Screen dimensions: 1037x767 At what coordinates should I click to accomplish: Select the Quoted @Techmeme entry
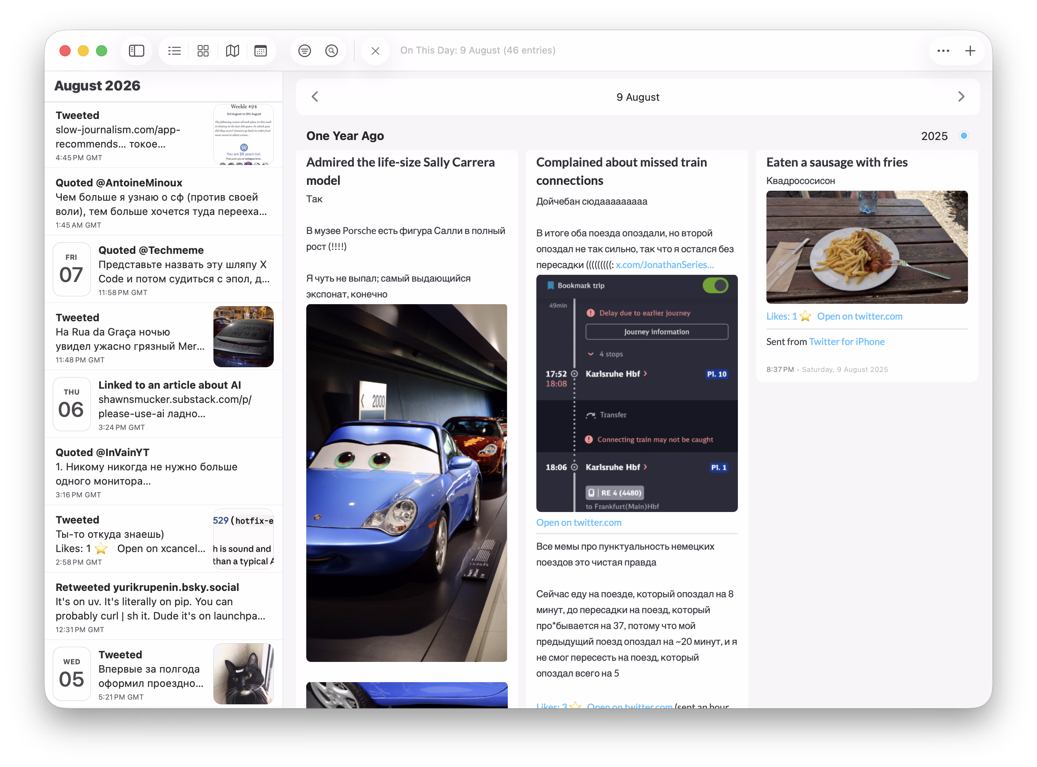[x=163, y=270]
